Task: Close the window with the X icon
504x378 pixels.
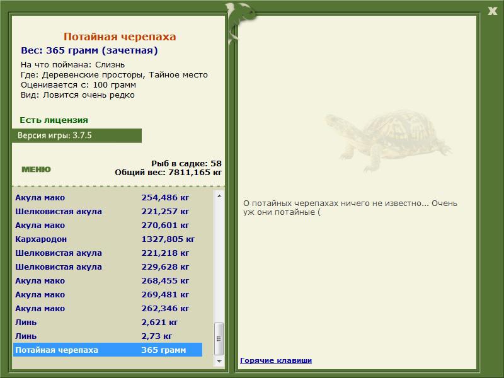Action: click(x=492, y=11)
